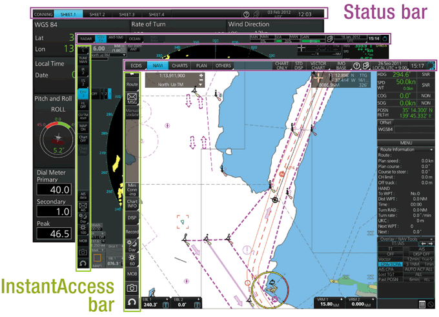Adjust the RAIN level bar in radar
Screen dimensions: 439x317
coord(262,41)
